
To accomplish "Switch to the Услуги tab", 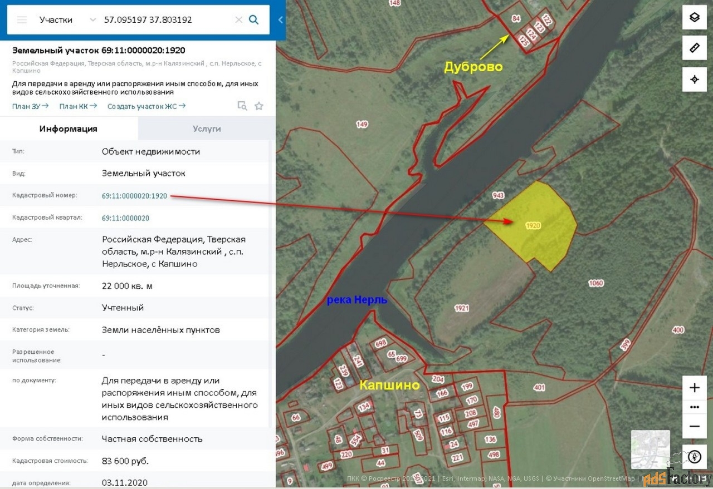I will pyautogui.click(x=207, y=129).
